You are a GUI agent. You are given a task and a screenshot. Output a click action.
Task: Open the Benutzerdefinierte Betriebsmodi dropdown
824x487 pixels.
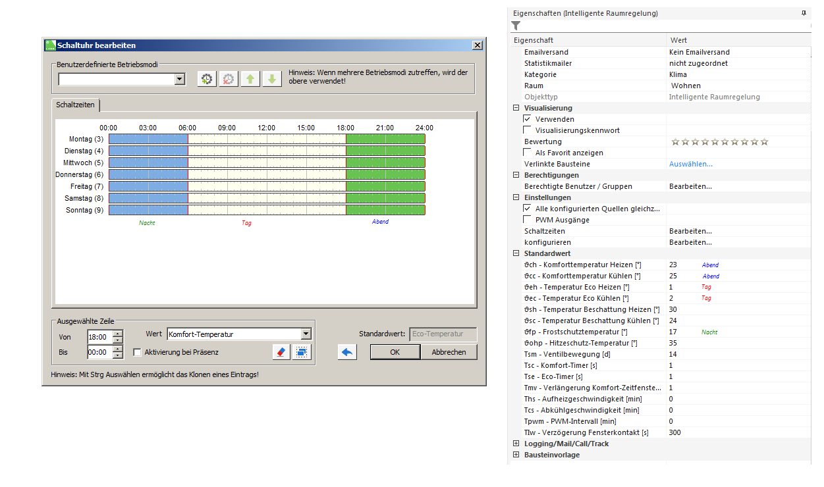179,79
